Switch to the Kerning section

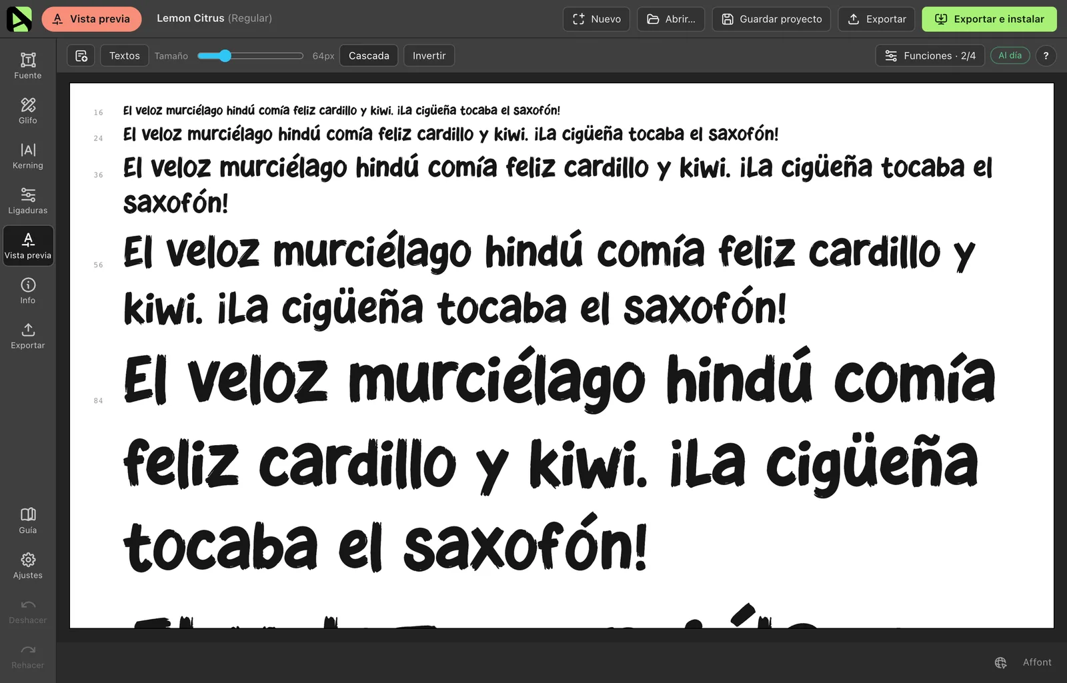[x=28, y=156]
